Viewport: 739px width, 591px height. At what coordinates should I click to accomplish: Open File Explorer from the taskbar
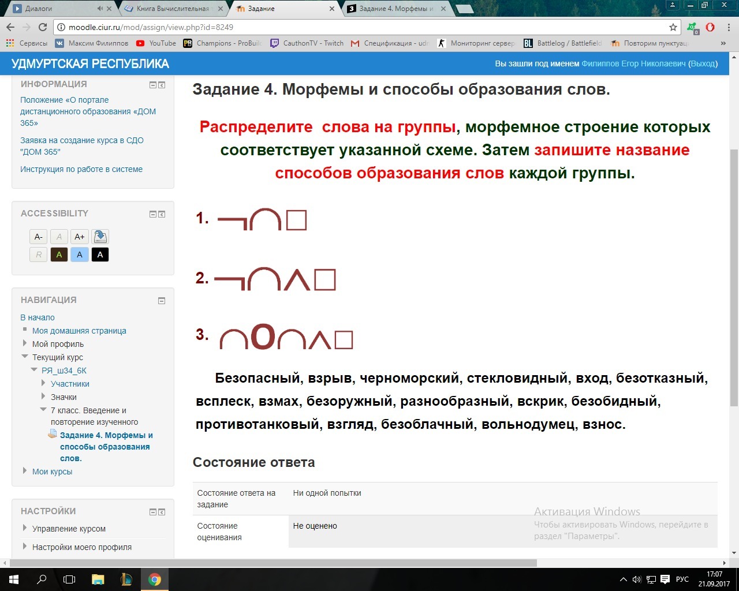(98, 579)
